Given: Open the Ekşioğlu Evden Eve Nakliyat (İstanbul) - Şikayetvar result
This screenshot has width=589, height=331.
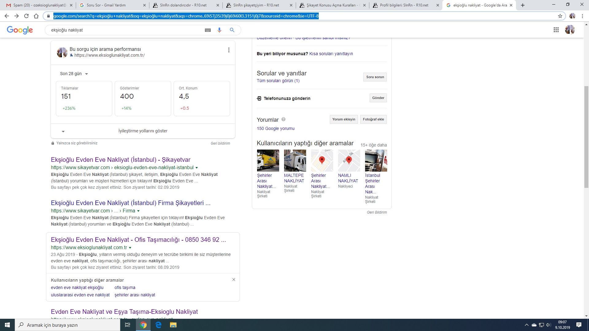Looking at the screenshot, I should pyautogui.click(x=121, y=160).
